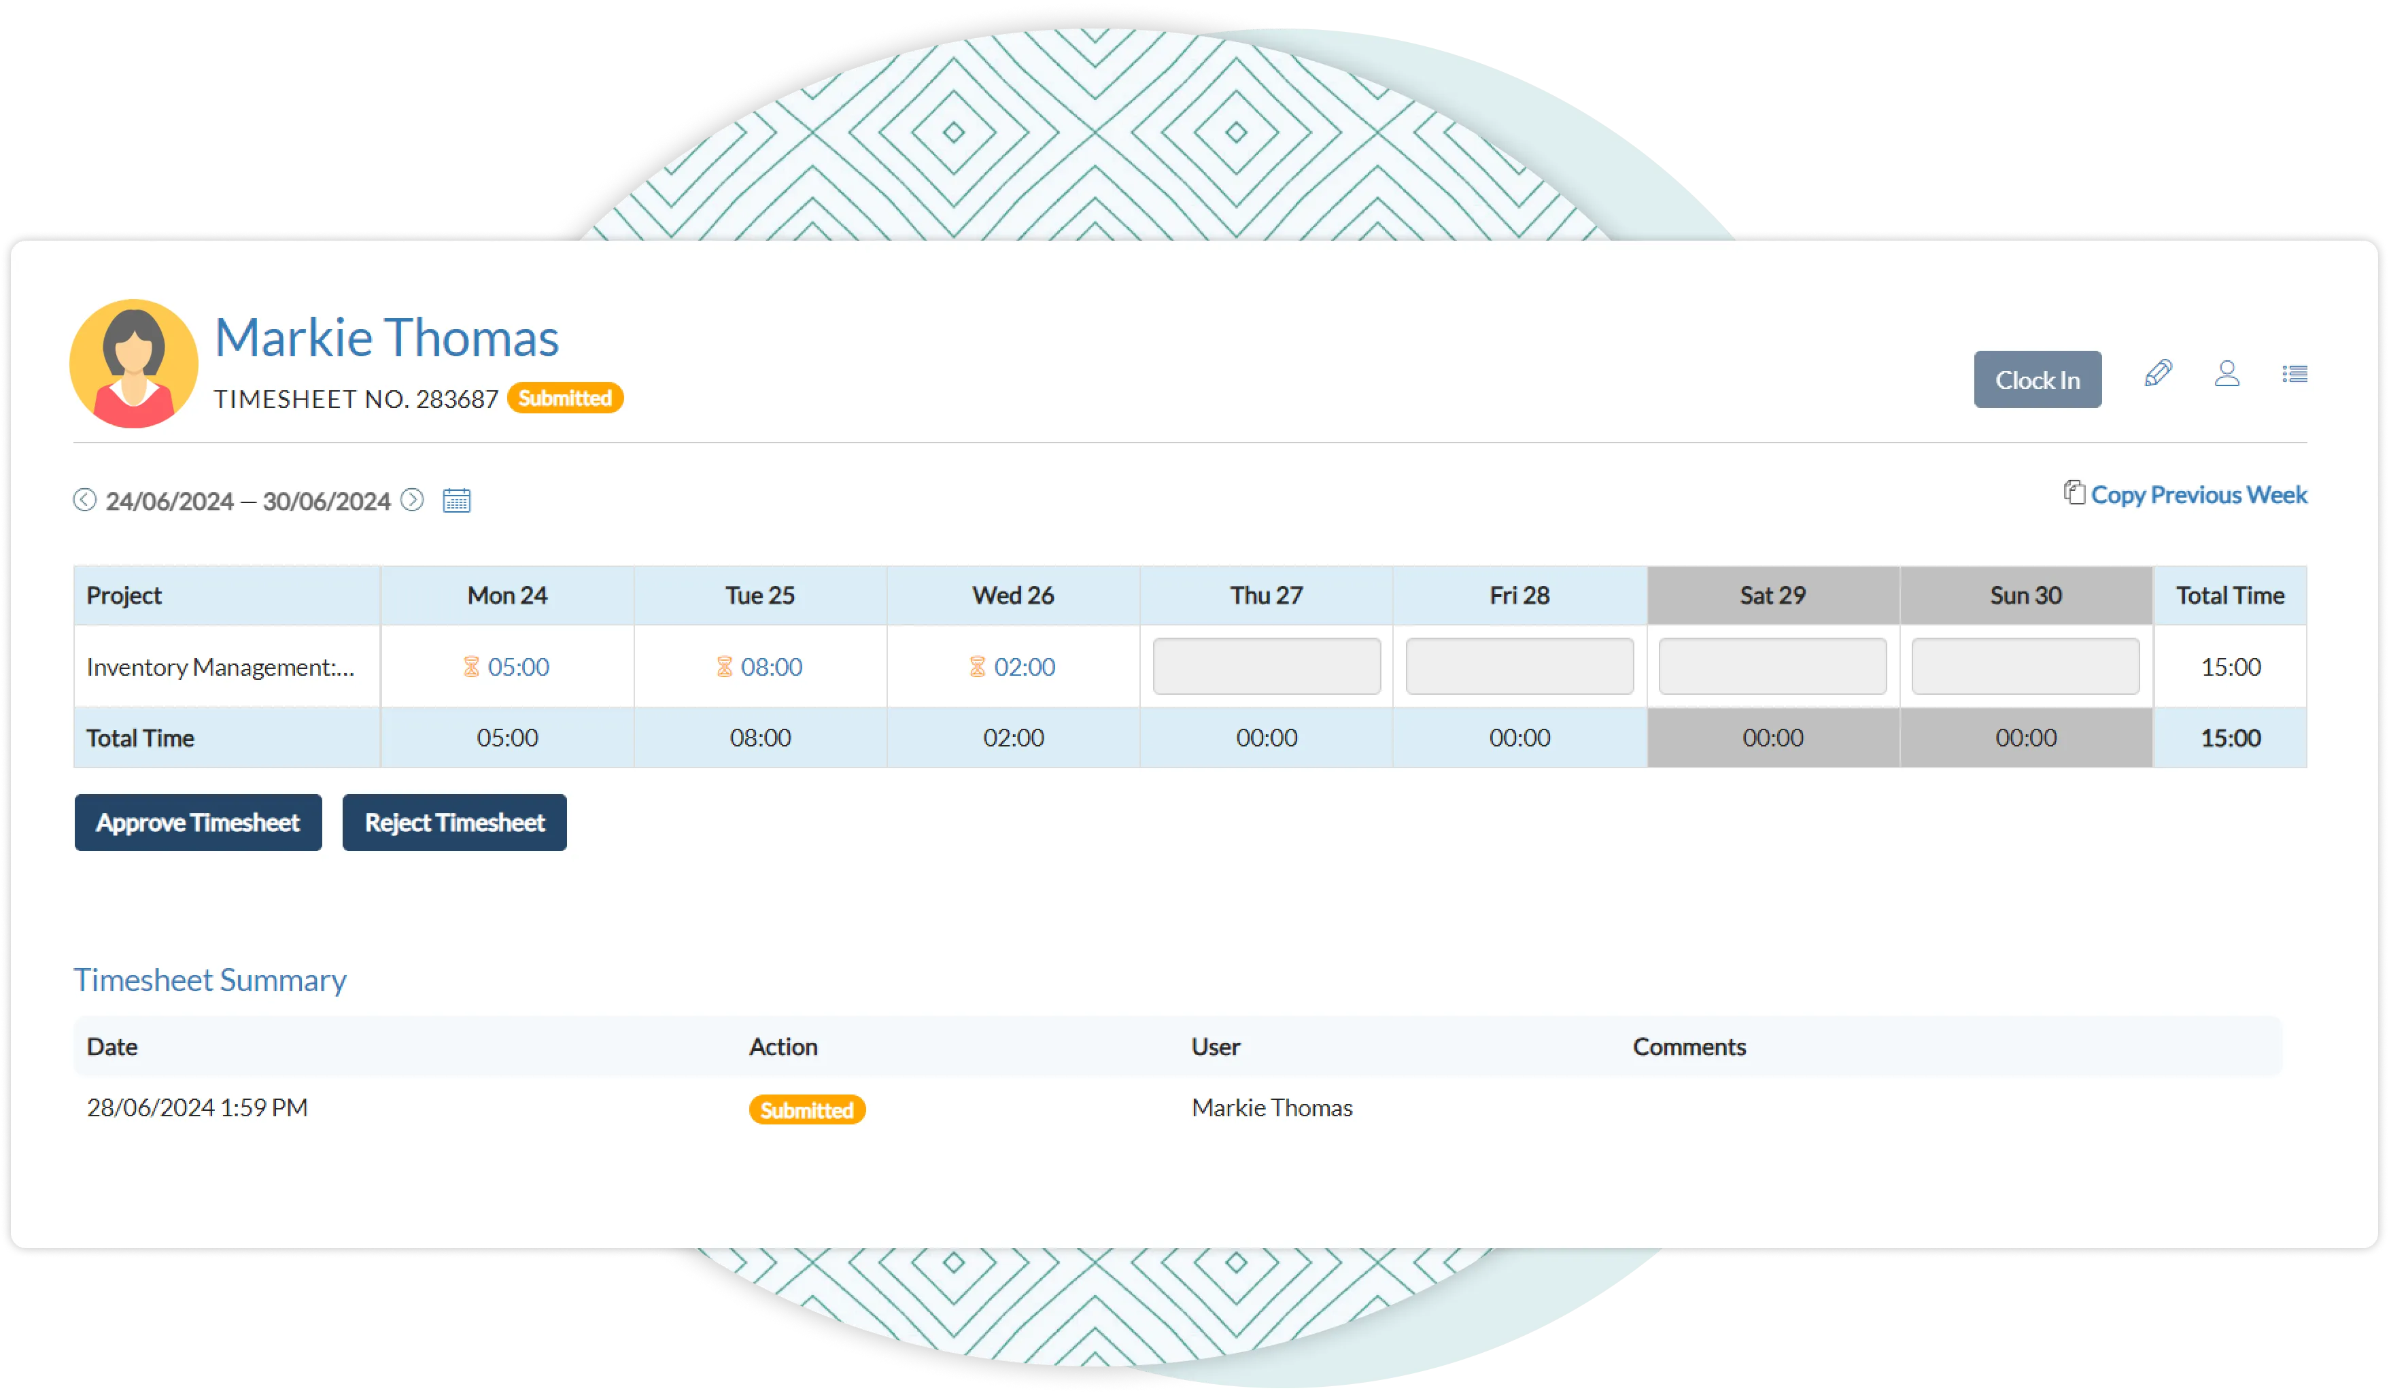This screenshot has height=1395, width=2389.
Task: Click Reject Timesheet button
Action: click(454, 822)
